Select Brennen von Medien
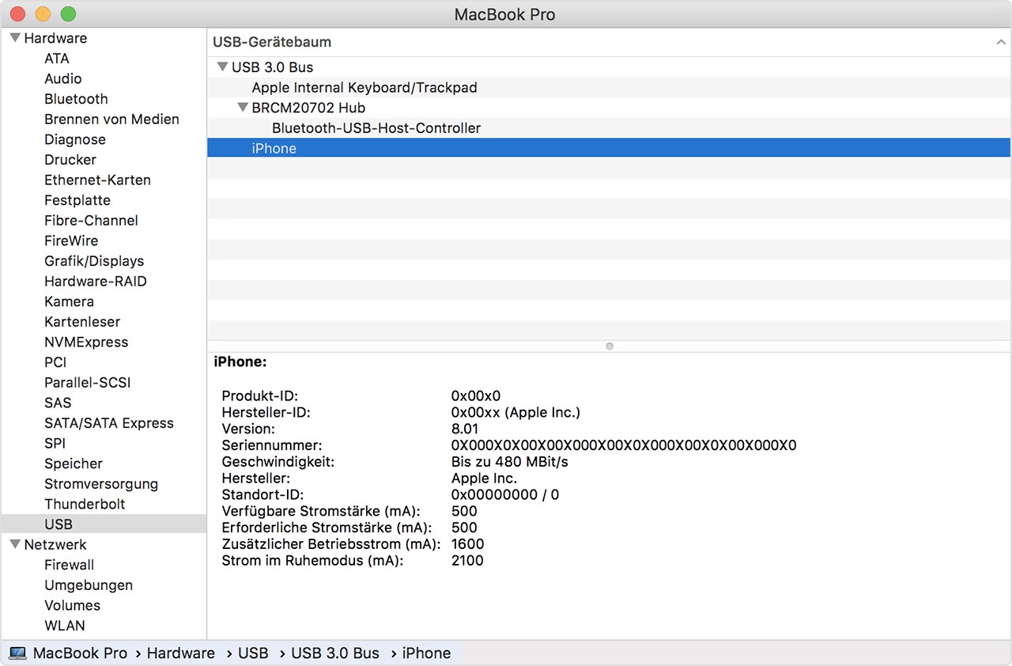The image size is (1012, 666). (111, 119)
